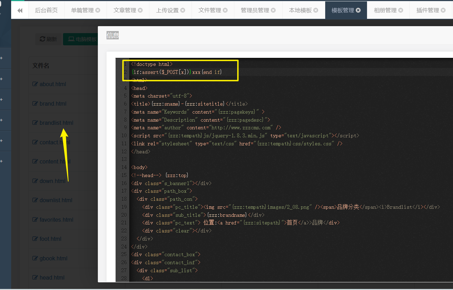Click the meta charset="utf-8" line
453x290 pixels.
pyautogui.click(x=162, y=96)
